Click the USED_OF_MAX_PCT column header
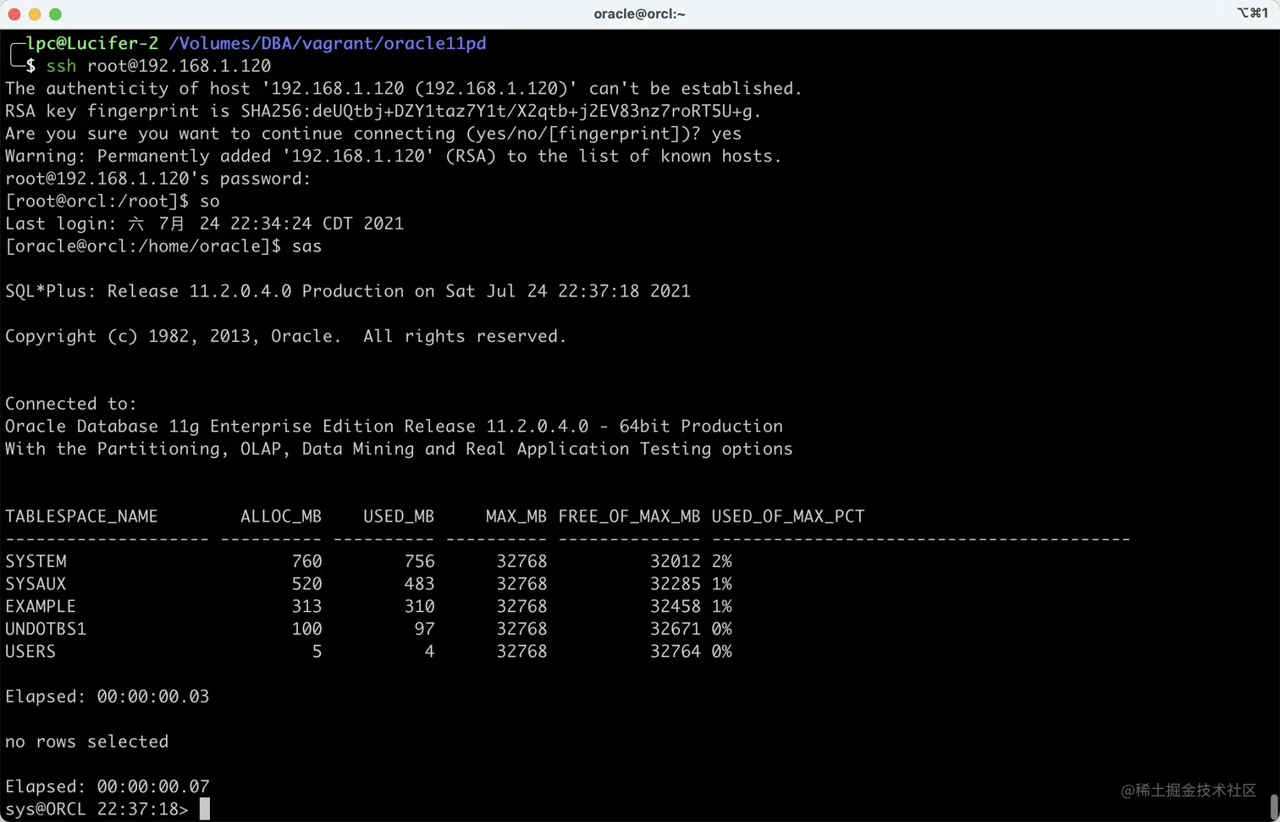 [788, 516]
